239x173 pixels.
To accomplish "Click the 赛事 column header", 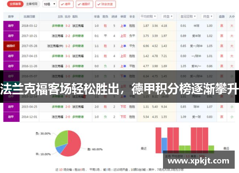I will point(11,17).
